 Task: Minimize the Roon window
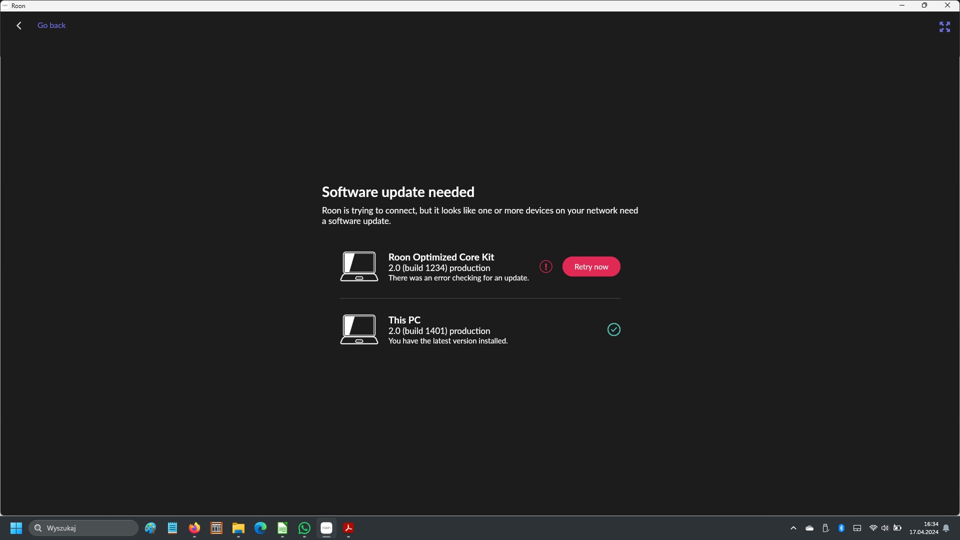pyautogui.click(x=902, y=5)
